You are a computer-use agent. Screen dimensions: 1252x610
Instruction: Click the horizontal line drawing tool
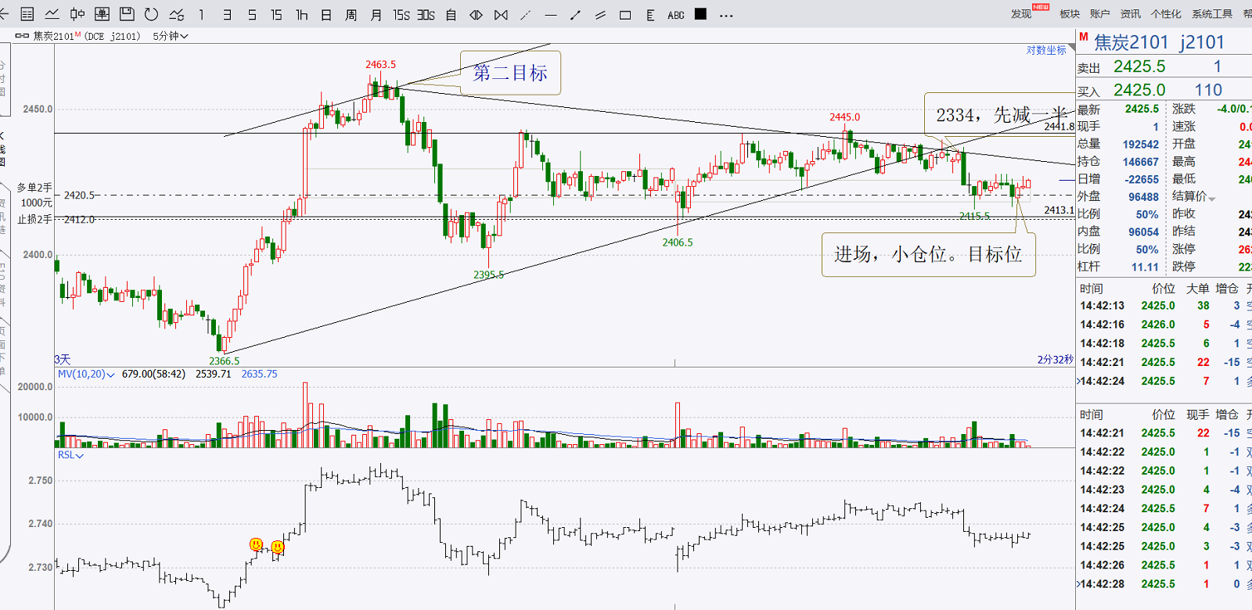pos(551,15)
